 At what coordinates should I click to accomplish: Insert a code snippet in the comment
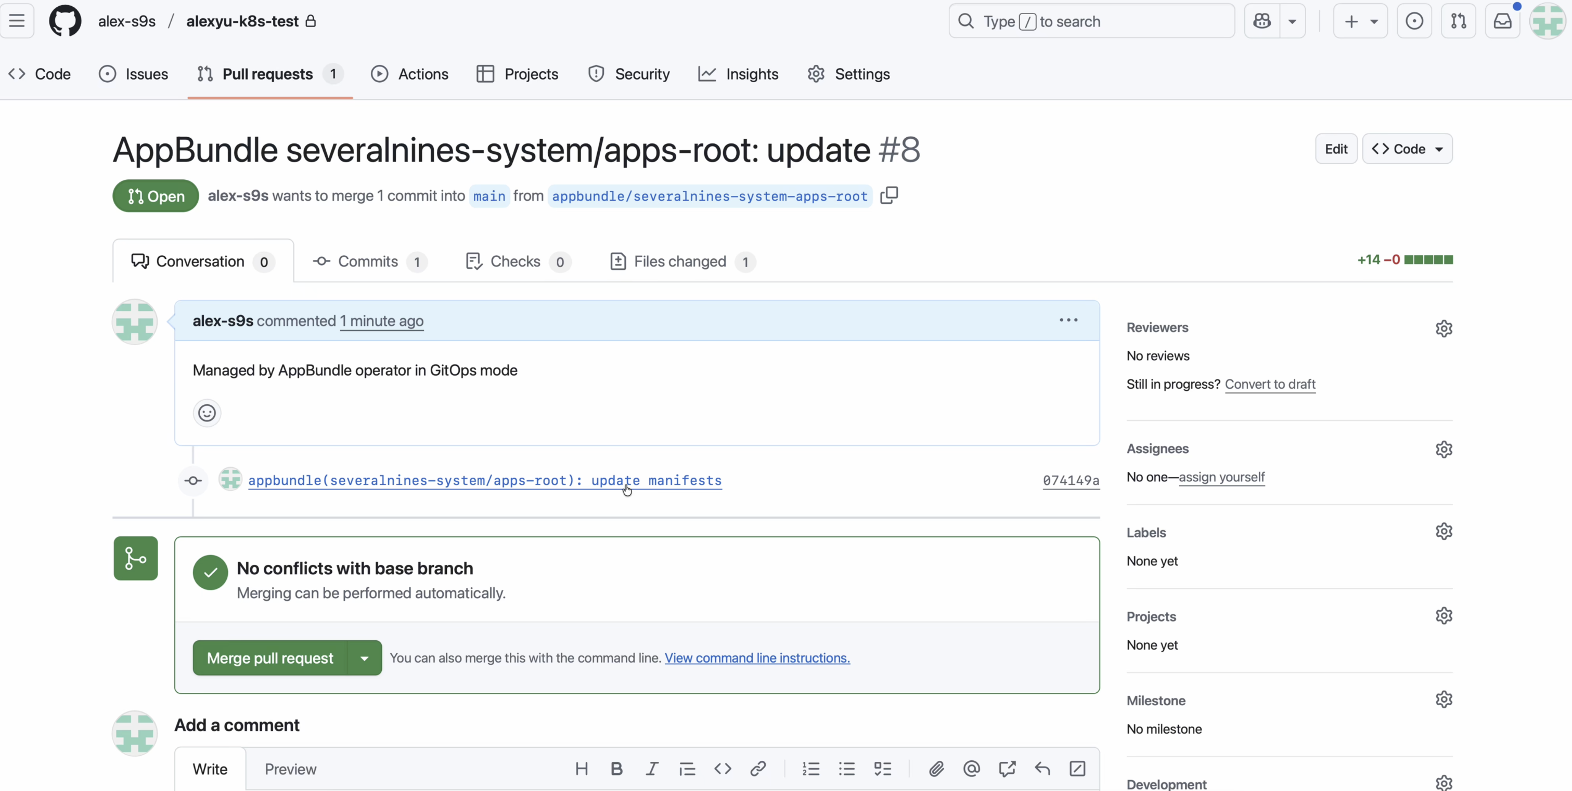click(x=722, y=769)
